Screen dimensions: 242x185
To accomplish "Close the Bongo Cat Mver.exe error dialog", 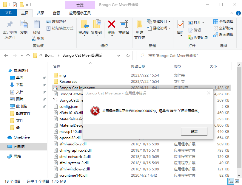I will [209, 93].
